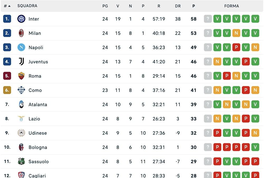This screenshot has width=264, height=178.
Task: Open the Inter team page
Action: [34, 19]
